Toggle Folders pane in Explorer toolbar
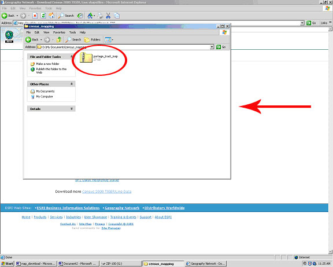This screenshot has width=333, height=267. click(92, 39)
